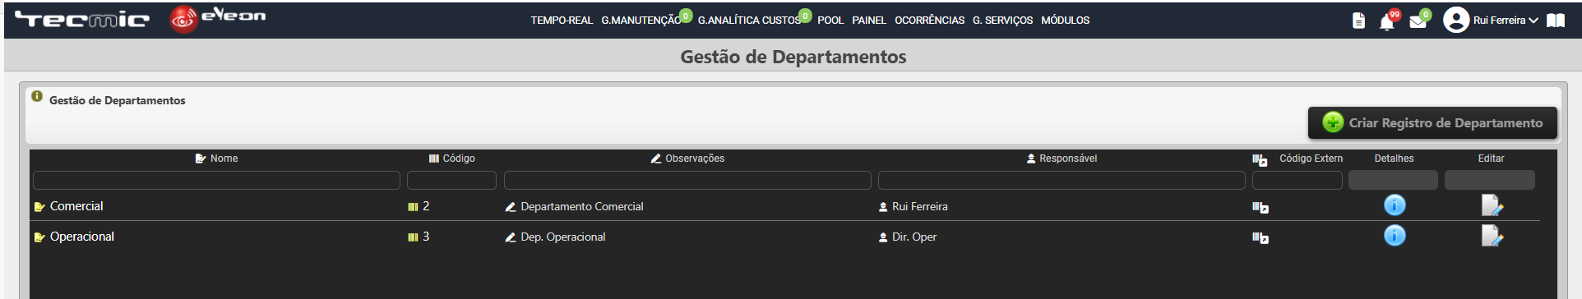Click the eVeon logo icon
Image resolution: width=1582 pixels, height=299 pixels.
(183, 20)
